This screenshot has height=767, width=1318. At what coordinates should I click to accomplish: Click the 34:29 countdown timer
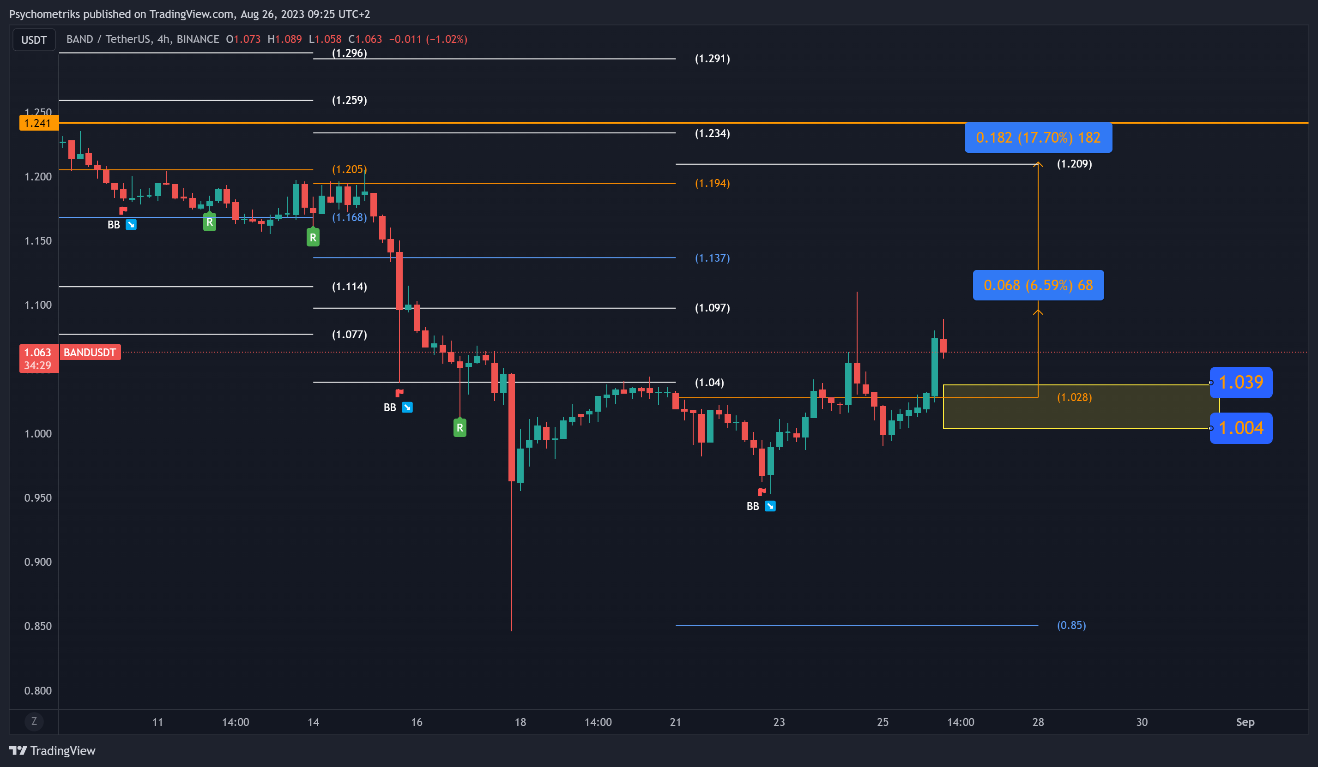38,366
